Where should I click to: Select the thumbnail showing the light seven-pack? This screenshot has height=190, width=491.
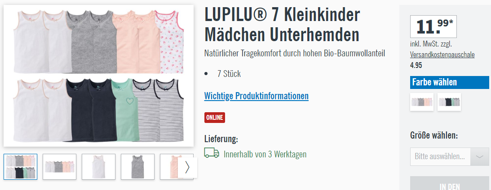point(59,167)
